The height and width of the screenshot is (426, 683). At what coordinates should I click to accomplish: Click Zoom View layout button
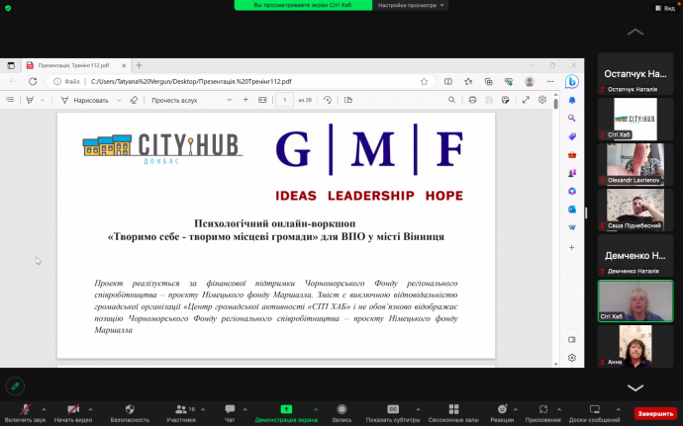point(666,8)
